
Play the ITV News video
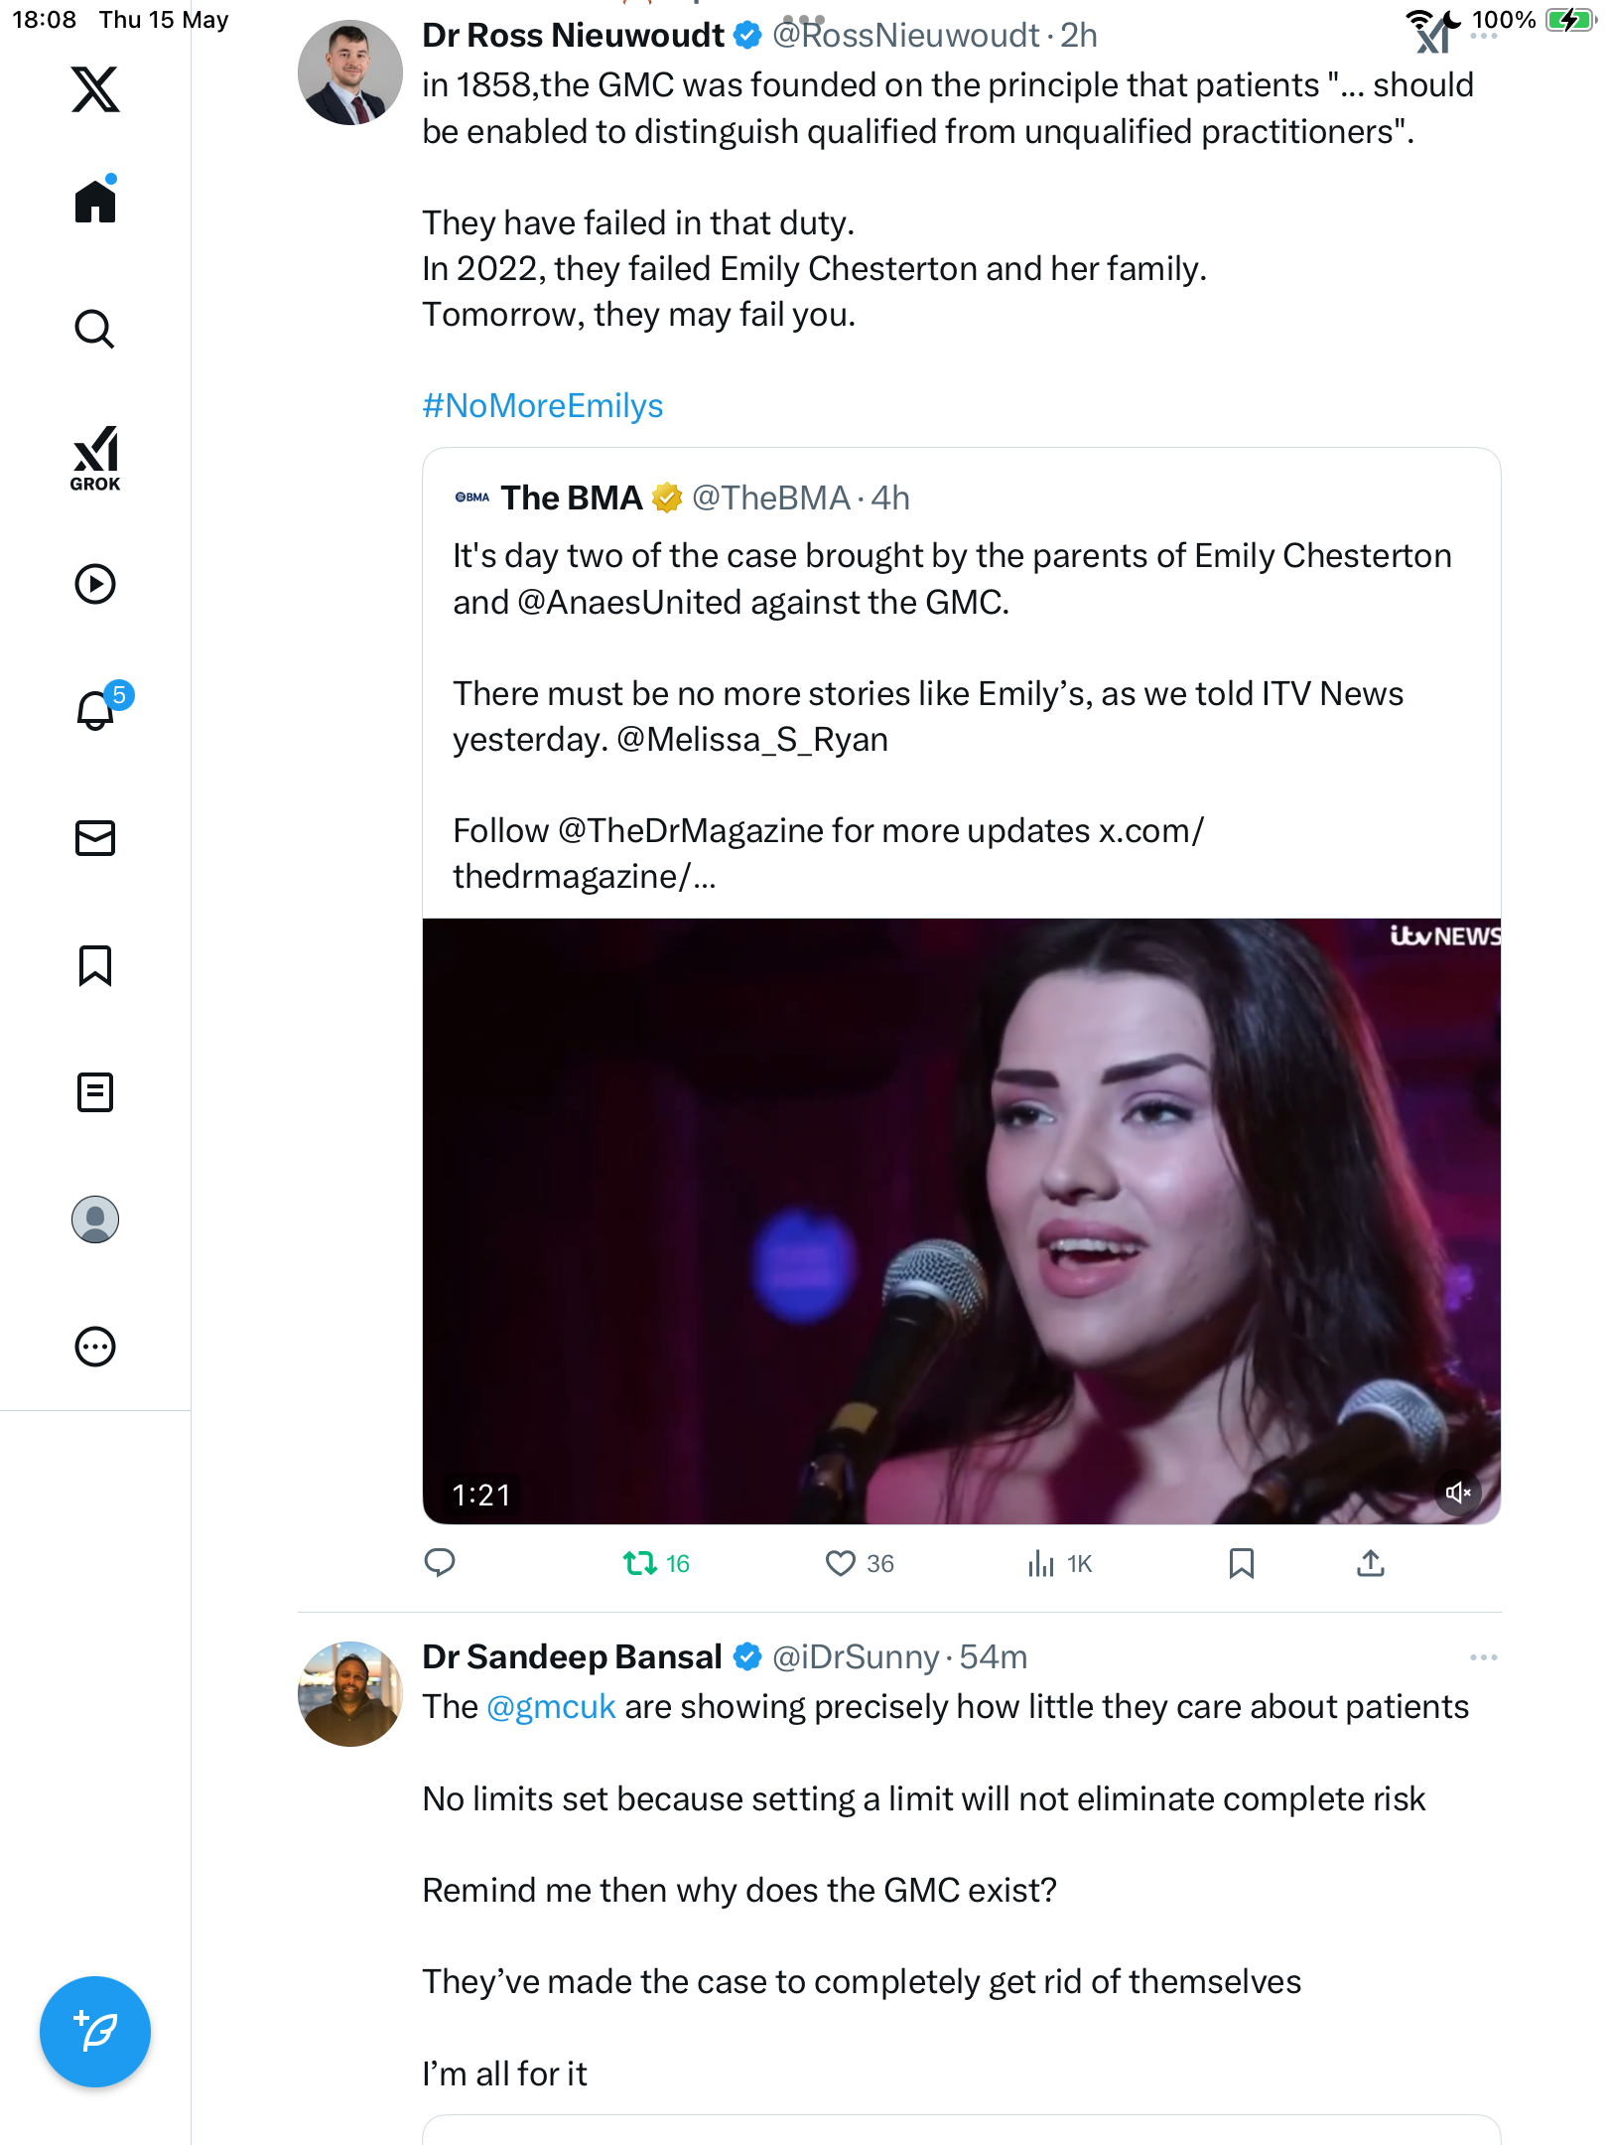pos(961,1221)
